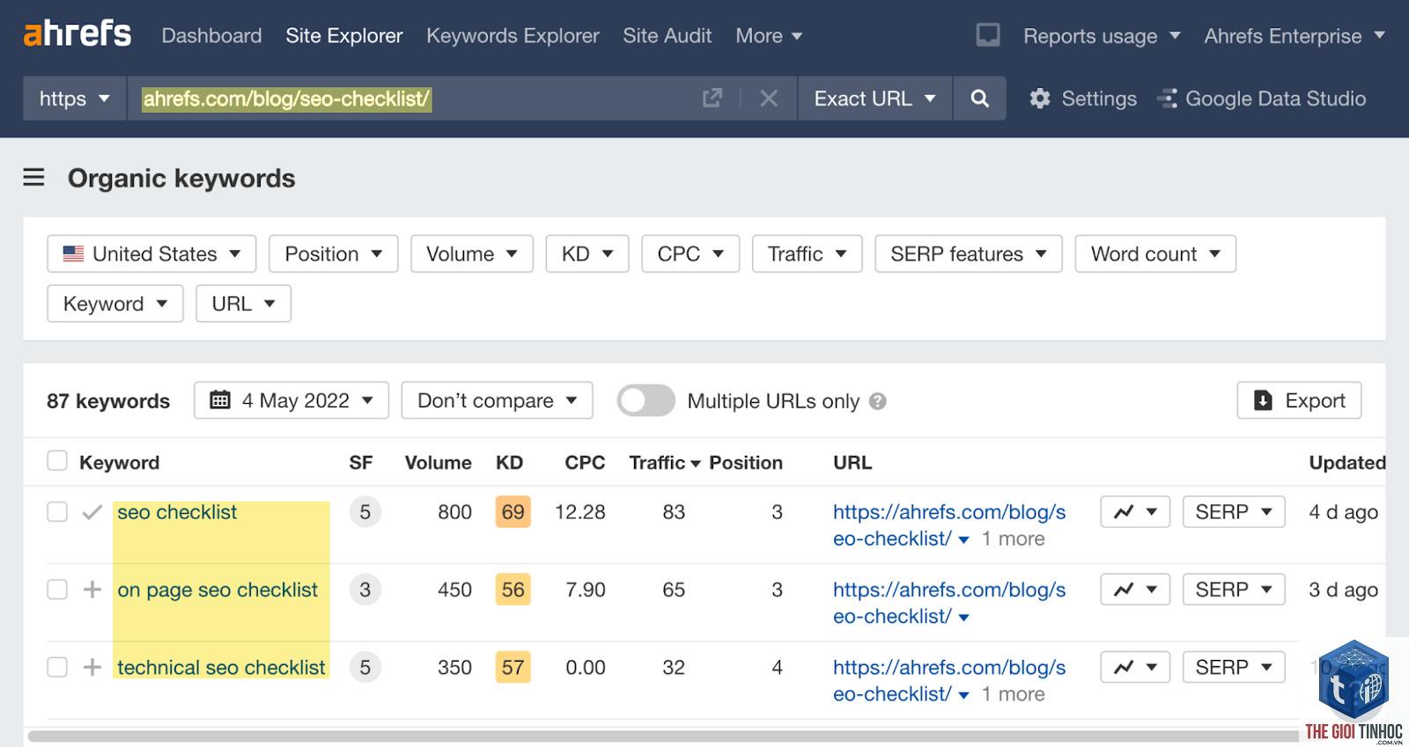Open SERP dropdown for seo checklist
Image resolution: width=1409 pixels, height=747 pixels.
pyautogui.click(x=1234, y=512)
